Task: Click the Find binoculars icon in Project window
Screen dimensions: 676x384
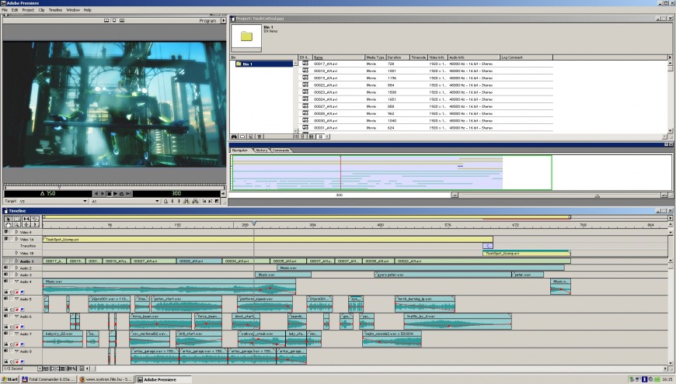Action: pyautogui.click(x=234, y=136)
